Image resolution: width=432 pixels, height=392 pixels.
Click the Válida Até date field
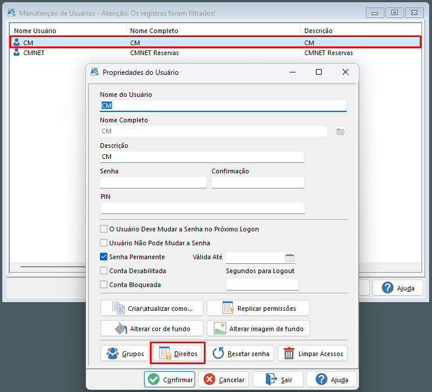255,257
